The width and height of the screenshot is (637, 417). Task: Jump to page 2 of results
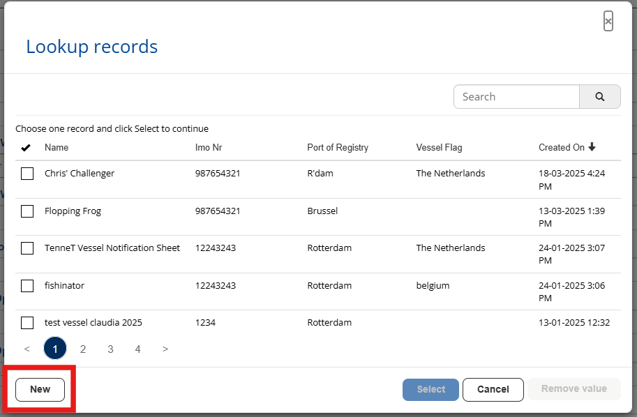coord(83,349)
